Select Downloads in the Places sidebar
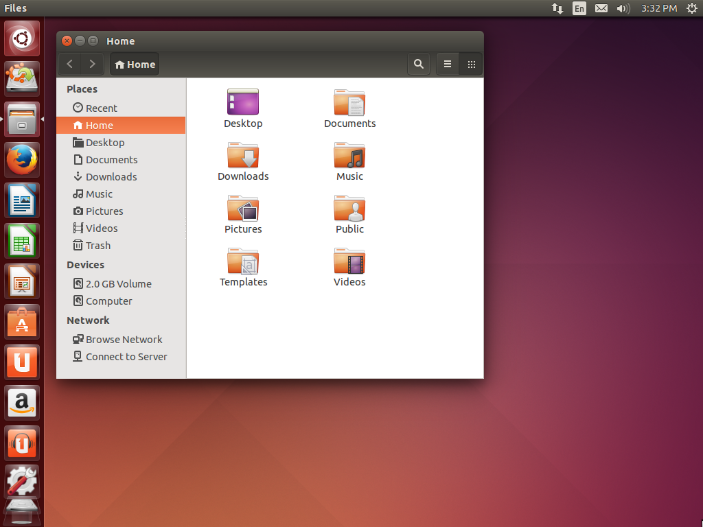 point(121,176)
